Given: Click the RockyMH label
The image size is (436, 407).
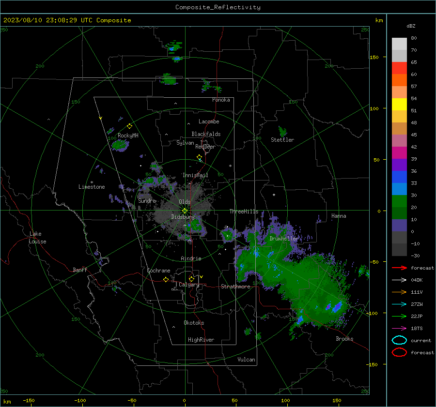Looking at the screenshot, I should click(x=128, y=136).
